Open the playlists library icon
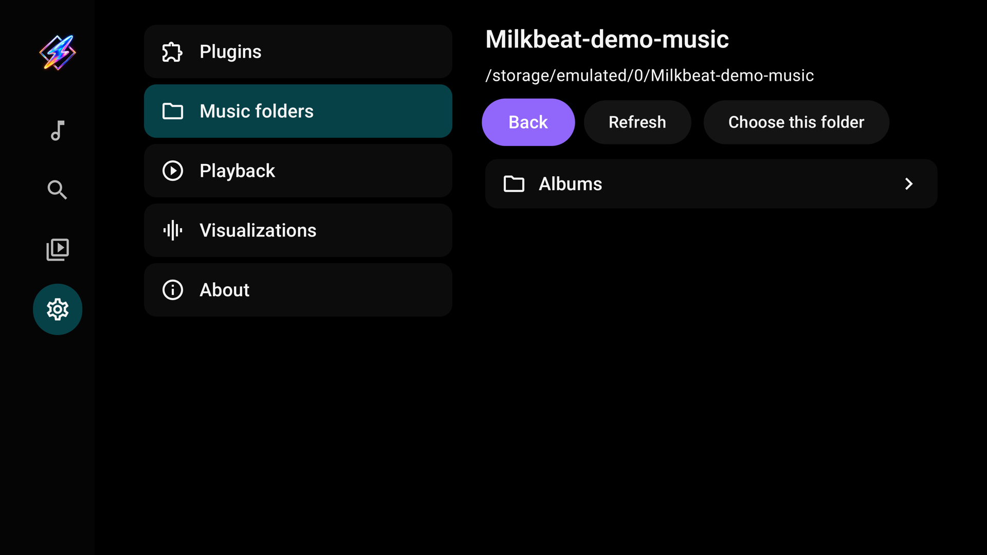 click(58, 250)
